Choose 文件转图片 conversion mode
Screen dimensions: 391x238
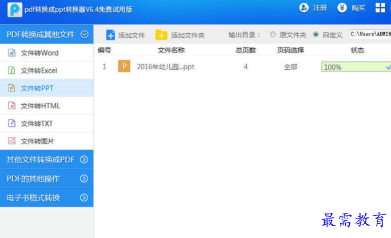47,141
